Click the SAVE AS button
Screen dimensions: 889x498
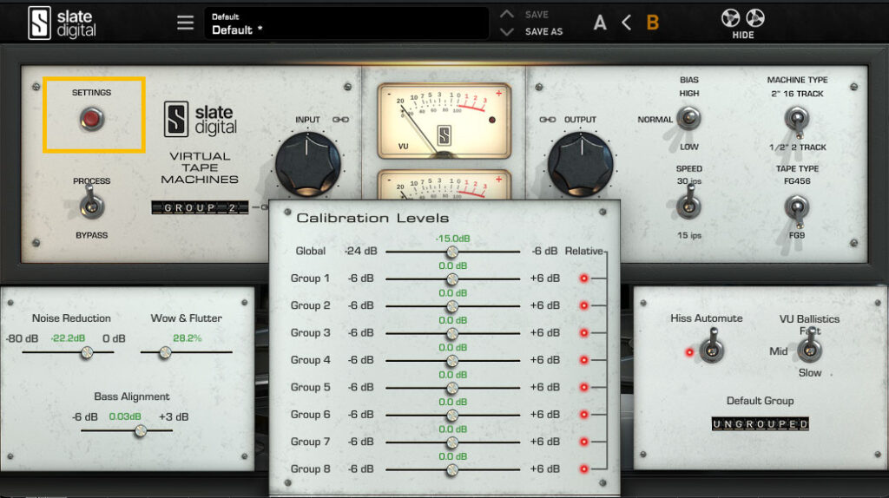tap(543, 32)
